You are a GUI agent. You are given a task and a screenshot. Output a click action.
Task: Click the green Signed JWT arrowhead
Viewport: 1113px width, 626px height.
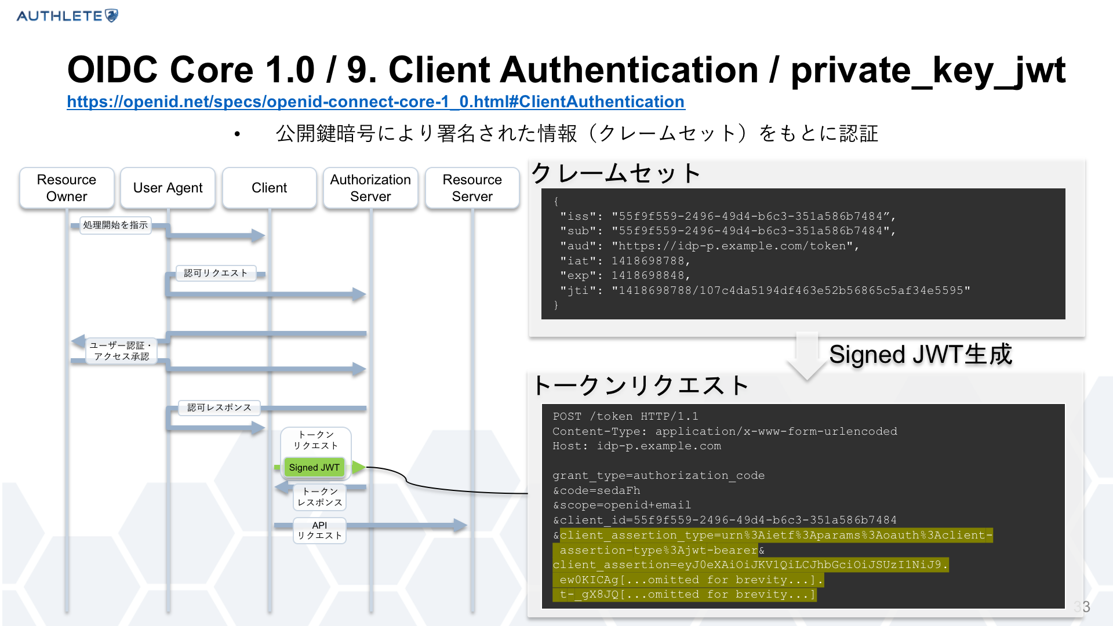[359, 467]
